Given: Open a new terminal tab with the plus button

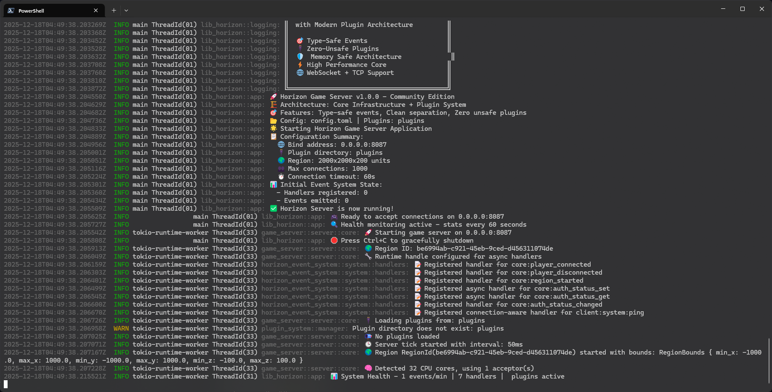Looking at the screenshot, I should point(113,10).
